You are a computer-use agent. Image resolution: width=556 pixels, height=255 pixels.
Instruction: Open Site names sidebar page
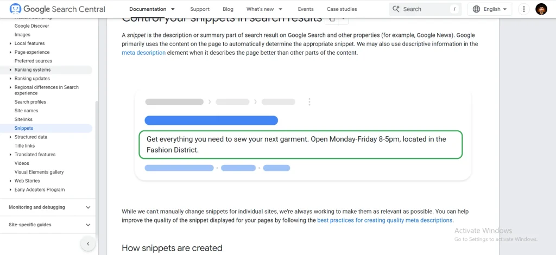(26, 111)
